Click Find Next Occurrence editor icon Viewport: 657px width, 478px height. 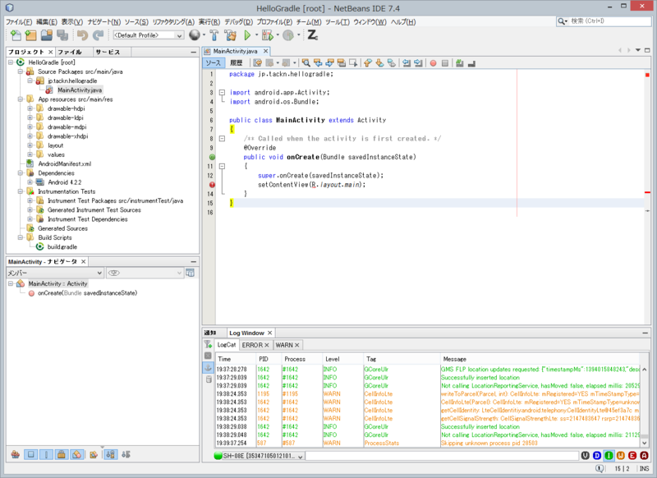[330, 63]
